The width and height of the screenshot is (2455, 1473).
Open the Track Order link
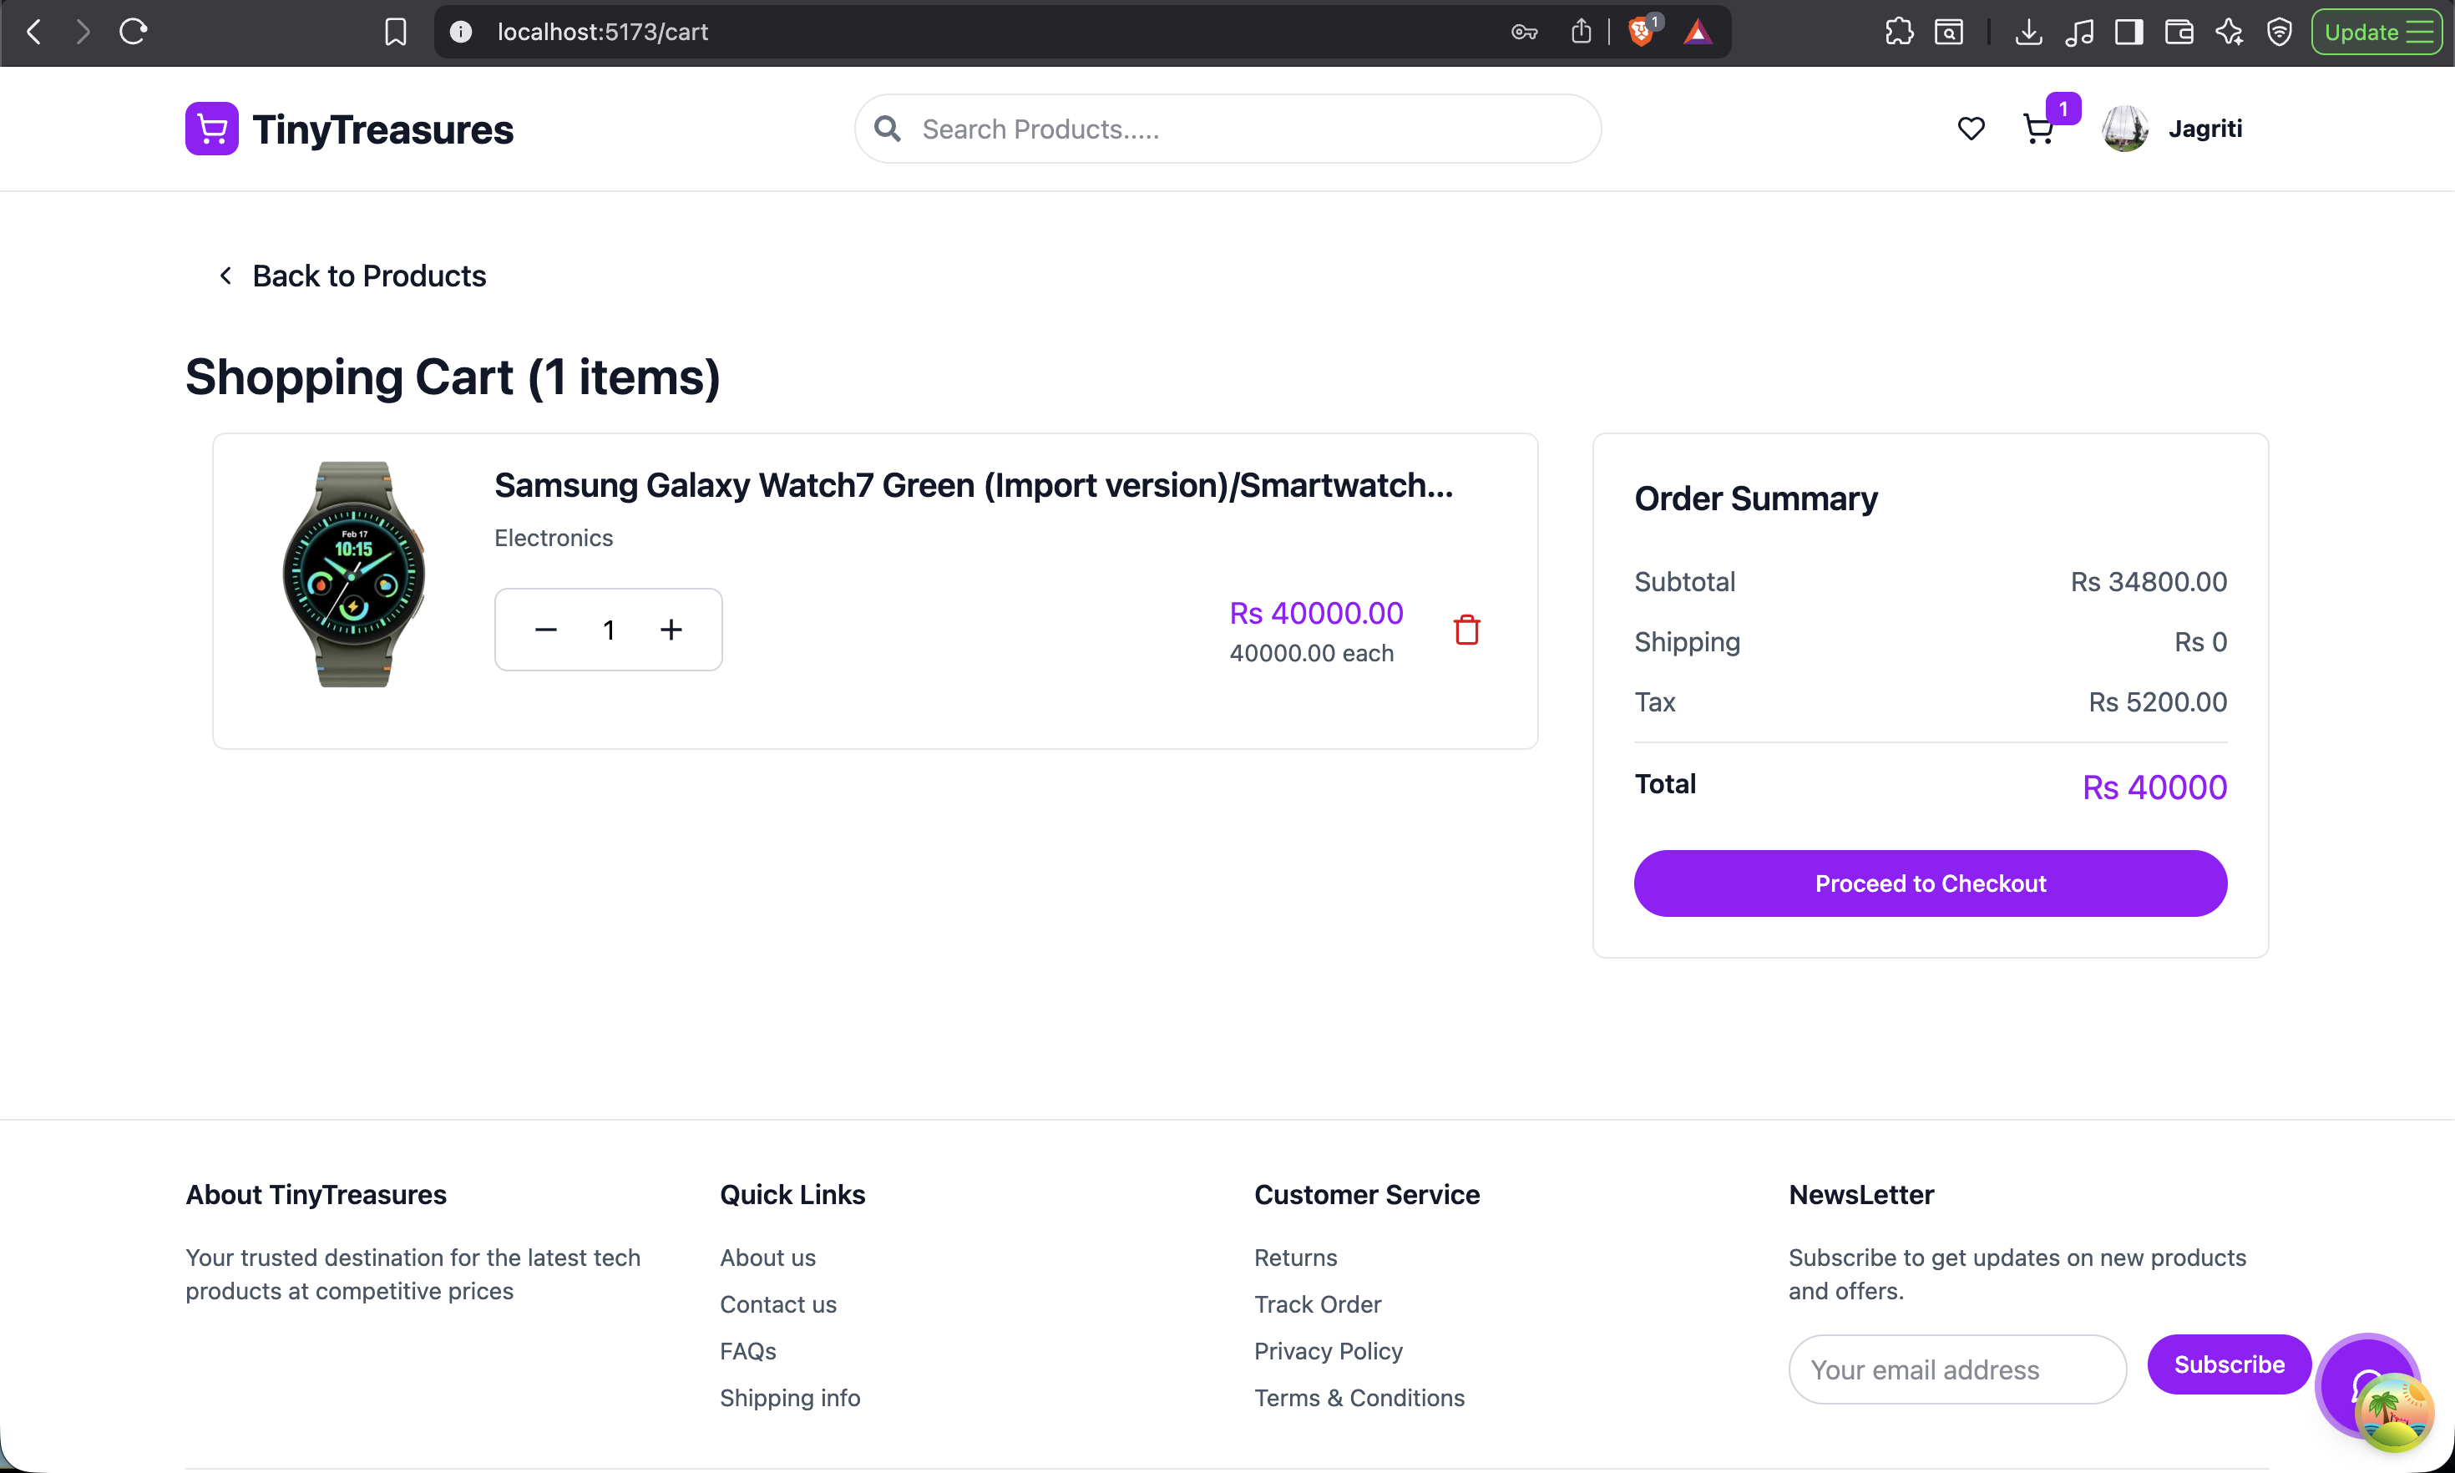(x=1318, y=1304)
